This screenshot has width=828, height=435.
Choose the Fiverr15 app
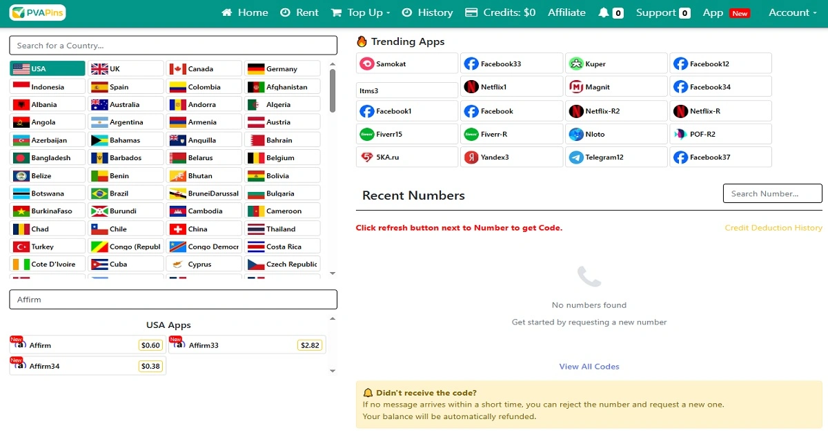(x=407, y=134)
